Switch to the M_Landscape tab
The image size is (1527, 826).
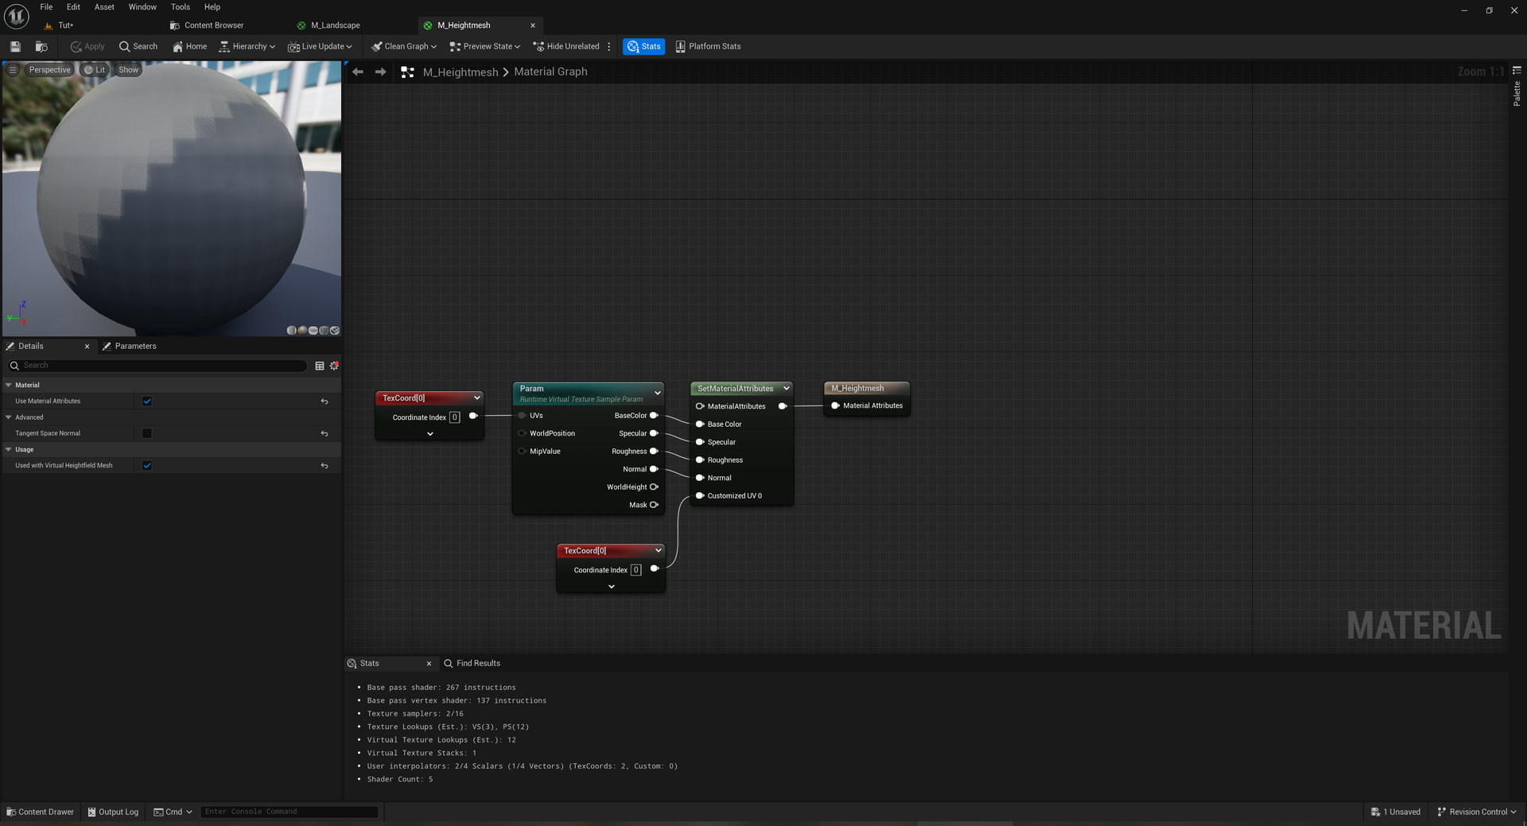[334, 25]
